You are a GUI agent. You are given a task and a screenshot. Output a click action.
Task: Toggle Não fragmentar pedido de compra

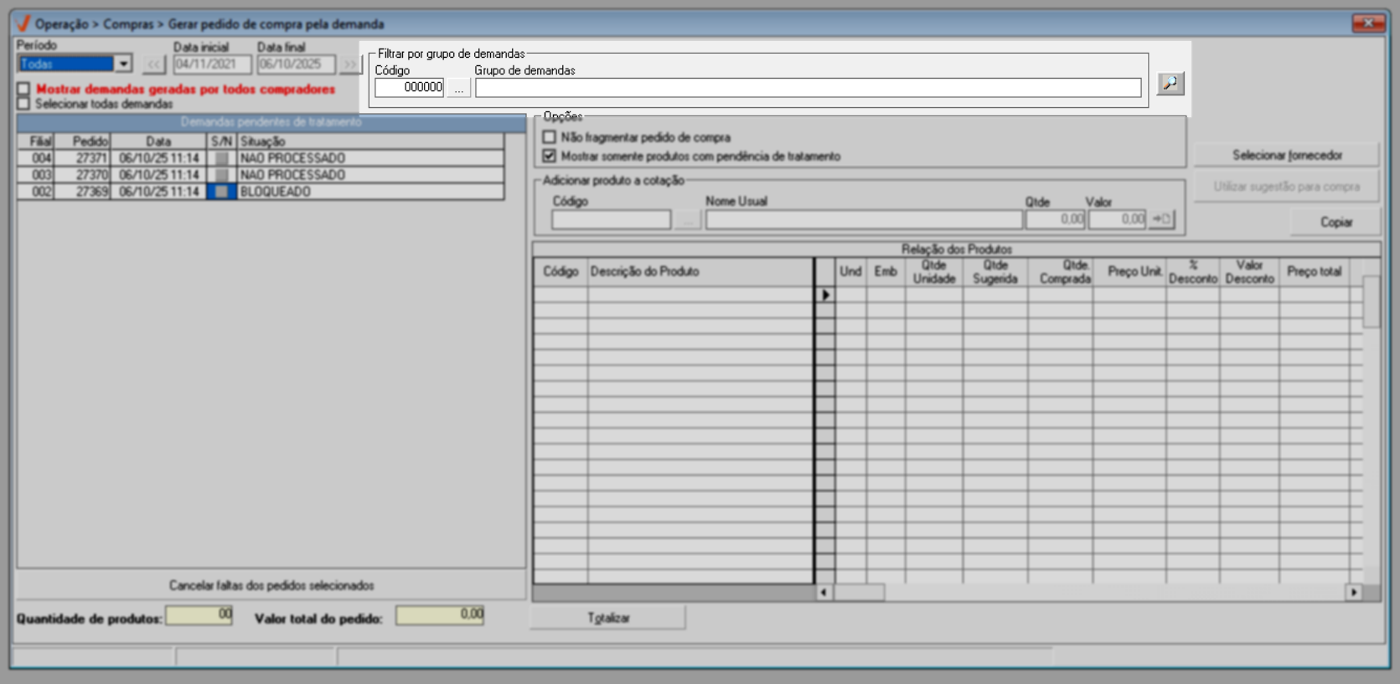550,137
